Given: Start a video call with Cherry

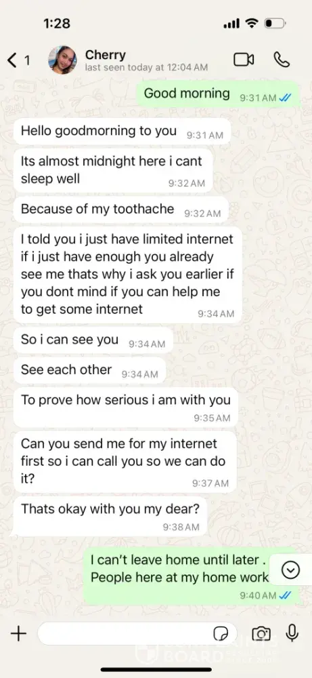Looking at the screenshot, I should (x=244, y=60).
